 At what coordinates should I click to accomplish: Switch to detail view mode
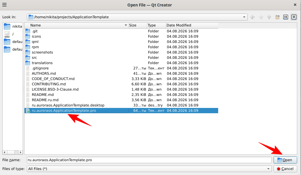click(294, 17)
